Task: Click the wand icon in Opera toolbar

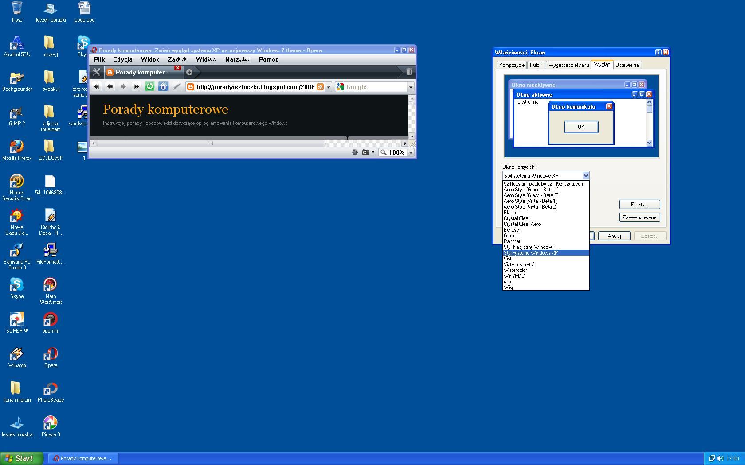Action: click(176, 87)
